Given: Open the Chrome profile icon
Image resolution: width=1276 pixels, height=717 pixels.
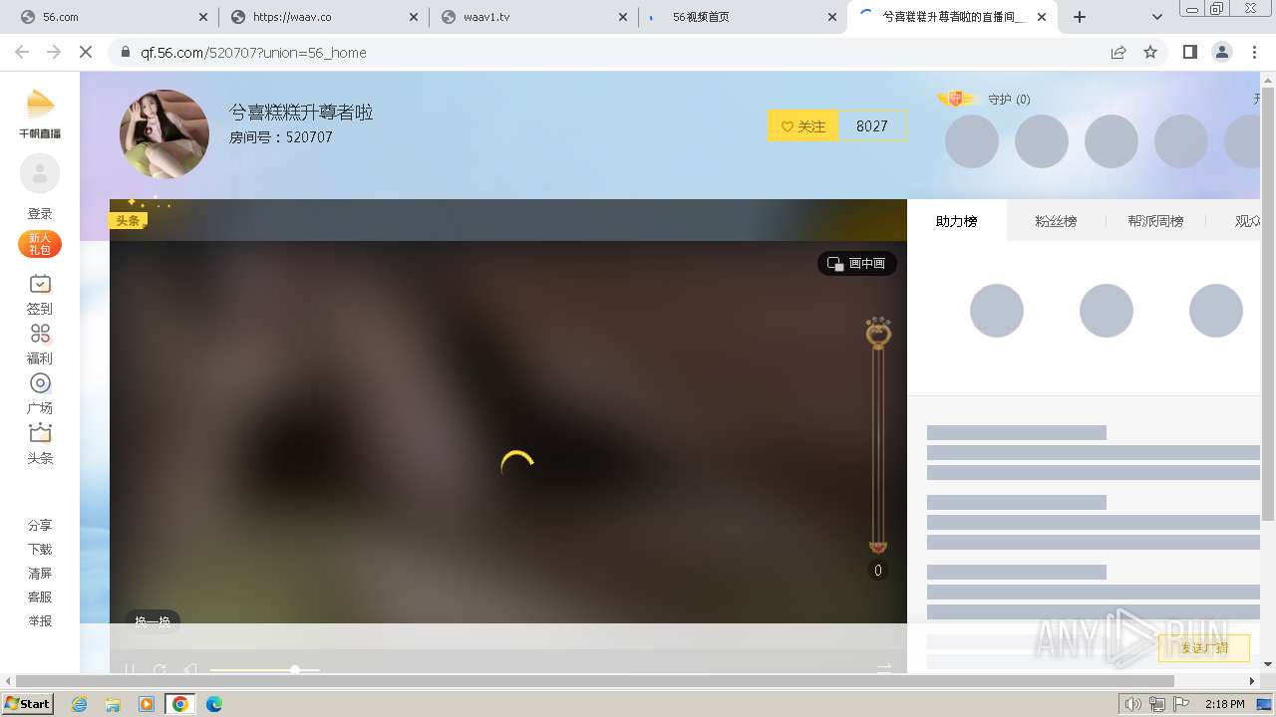Looking at the screenshot, I should [1222, 52].
